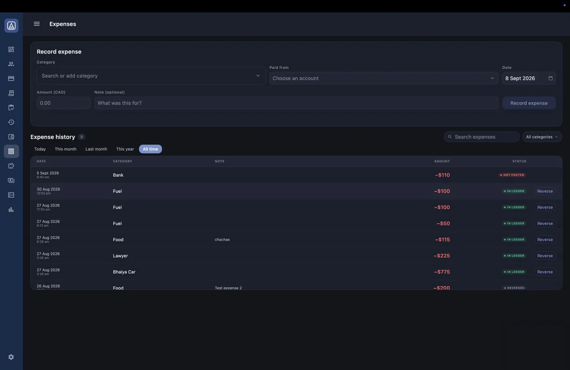
Task: Click the REVERSED status badge
Action: click(514, 288)
